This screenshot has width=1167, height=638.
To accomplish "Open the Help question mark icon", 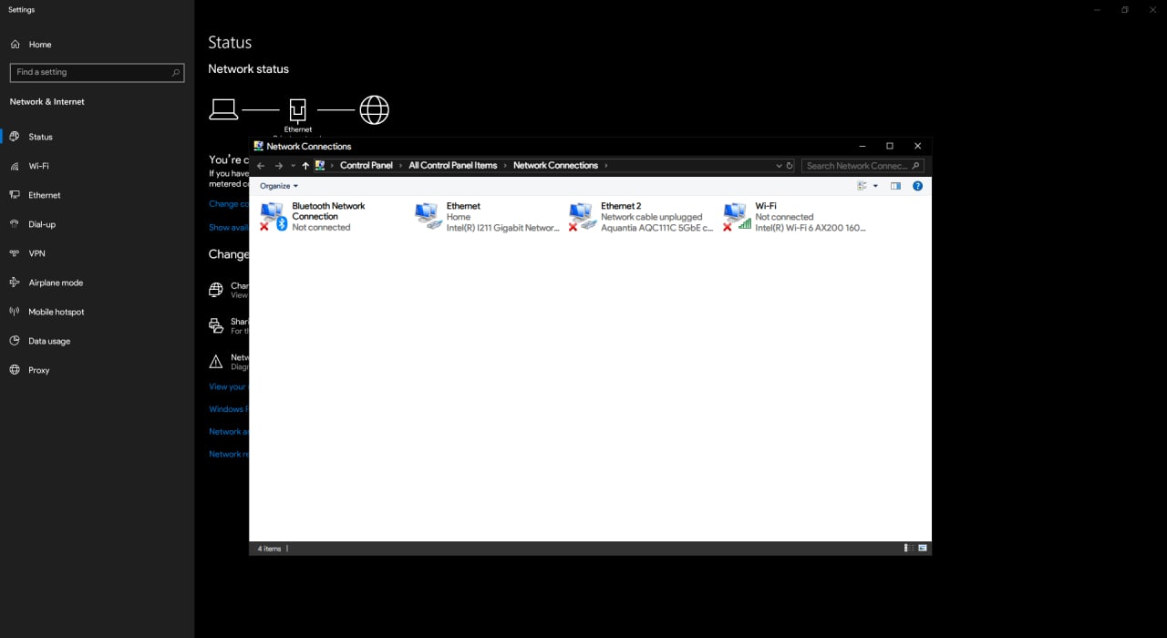I will (917, 186).
